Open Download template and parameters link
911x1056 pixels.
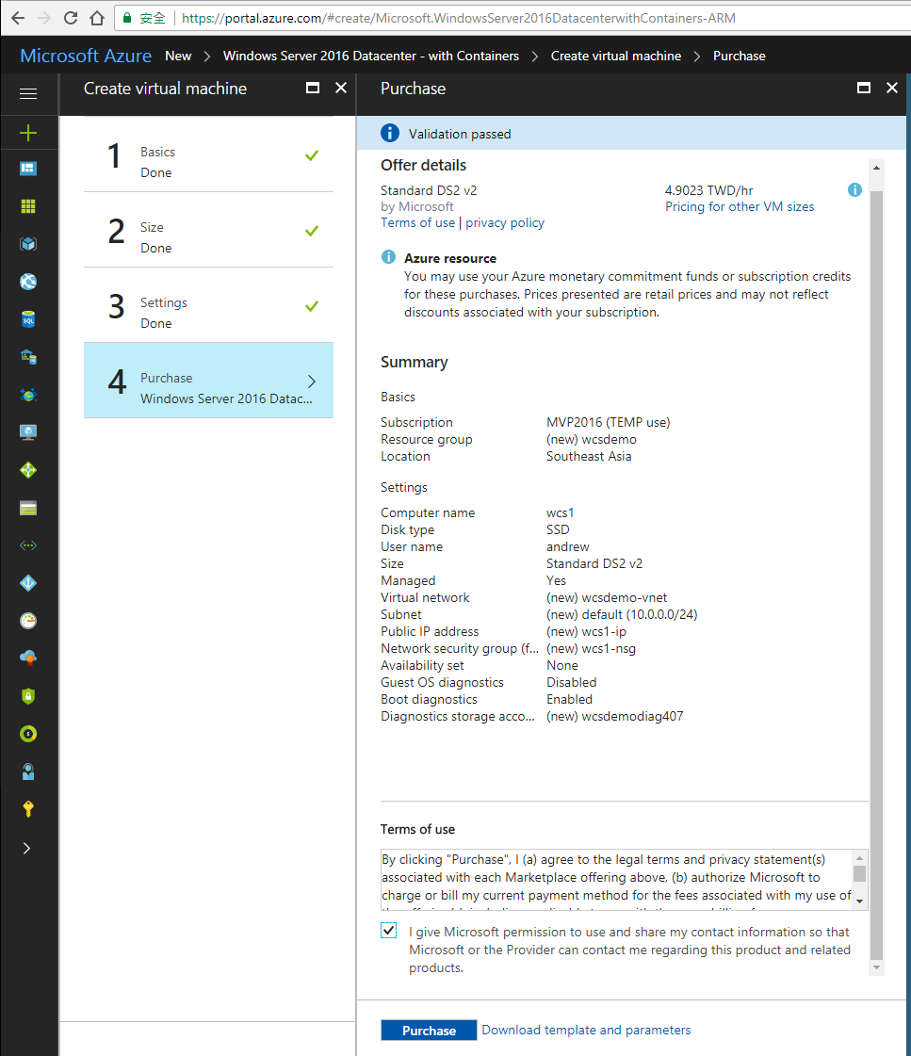[x=586, y=1031]
